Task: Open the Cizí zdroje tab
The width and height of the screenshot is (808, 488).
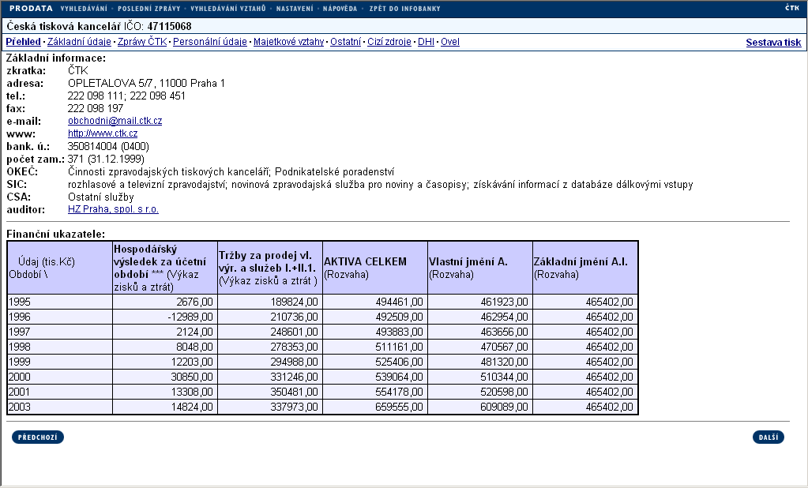Action: 389,42
